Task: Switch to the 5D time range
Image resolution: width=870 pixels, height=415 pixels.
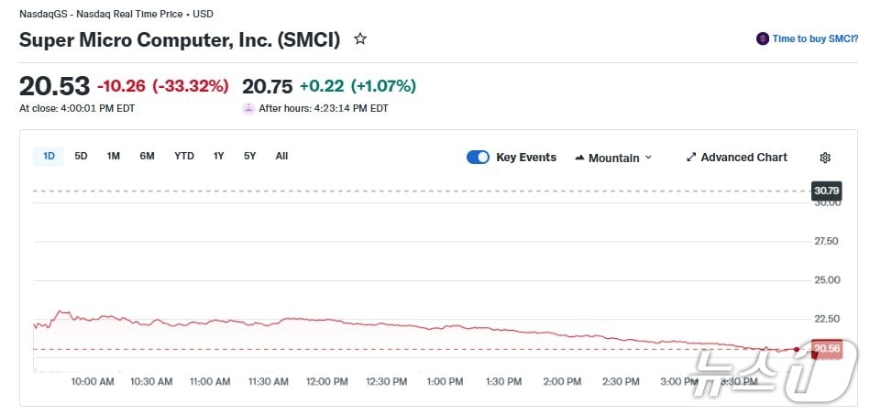Action: click(x=81, y=156)
